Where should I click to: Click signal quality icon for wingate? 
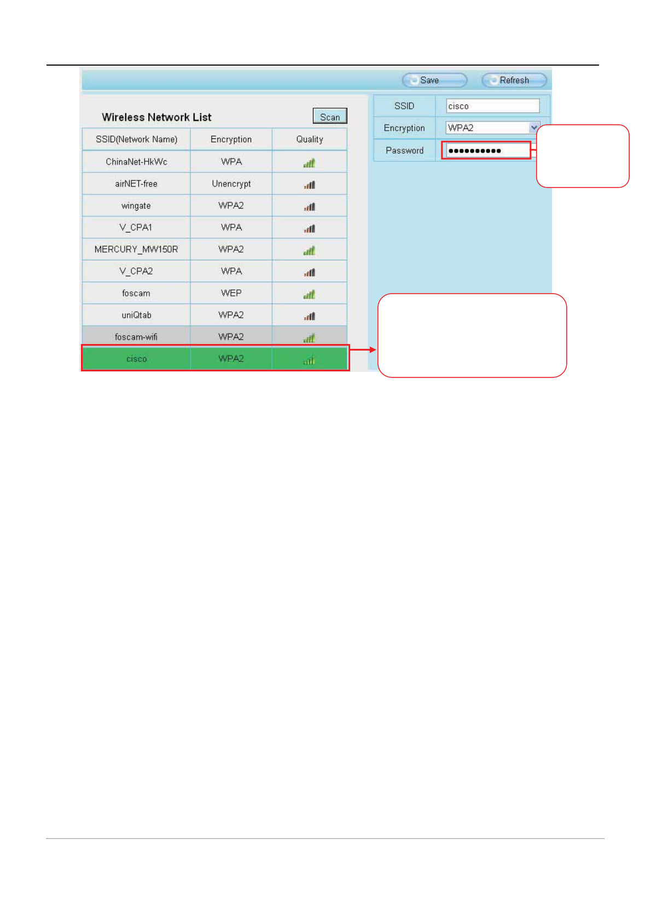click(x=310, y=207)
